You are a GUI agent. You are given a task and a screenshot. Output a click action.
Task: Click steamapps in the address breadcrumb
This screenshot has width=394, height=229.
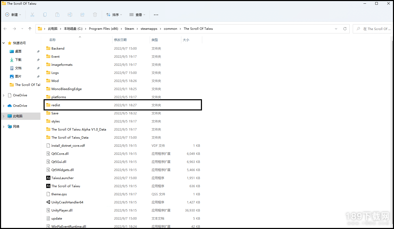(x=149, y=29)
